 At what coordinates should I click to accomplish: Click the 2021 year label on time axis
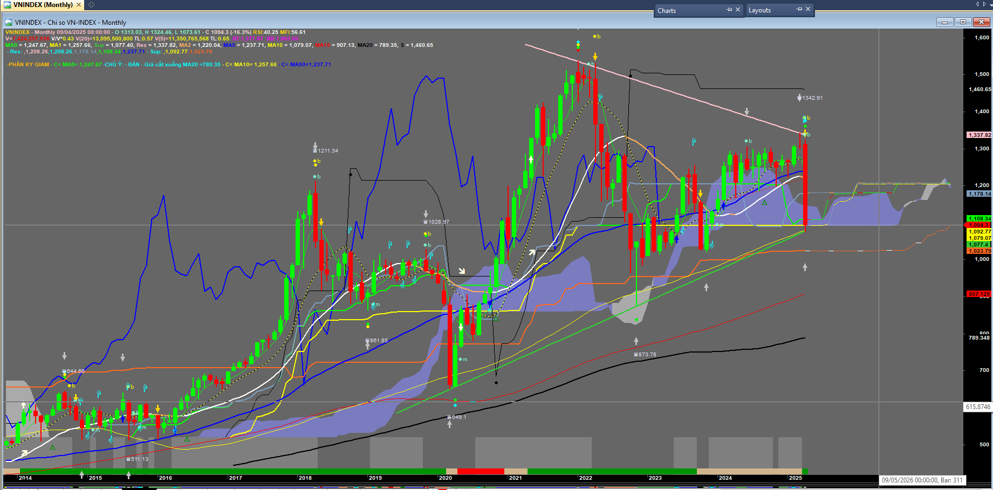point(516,478)
